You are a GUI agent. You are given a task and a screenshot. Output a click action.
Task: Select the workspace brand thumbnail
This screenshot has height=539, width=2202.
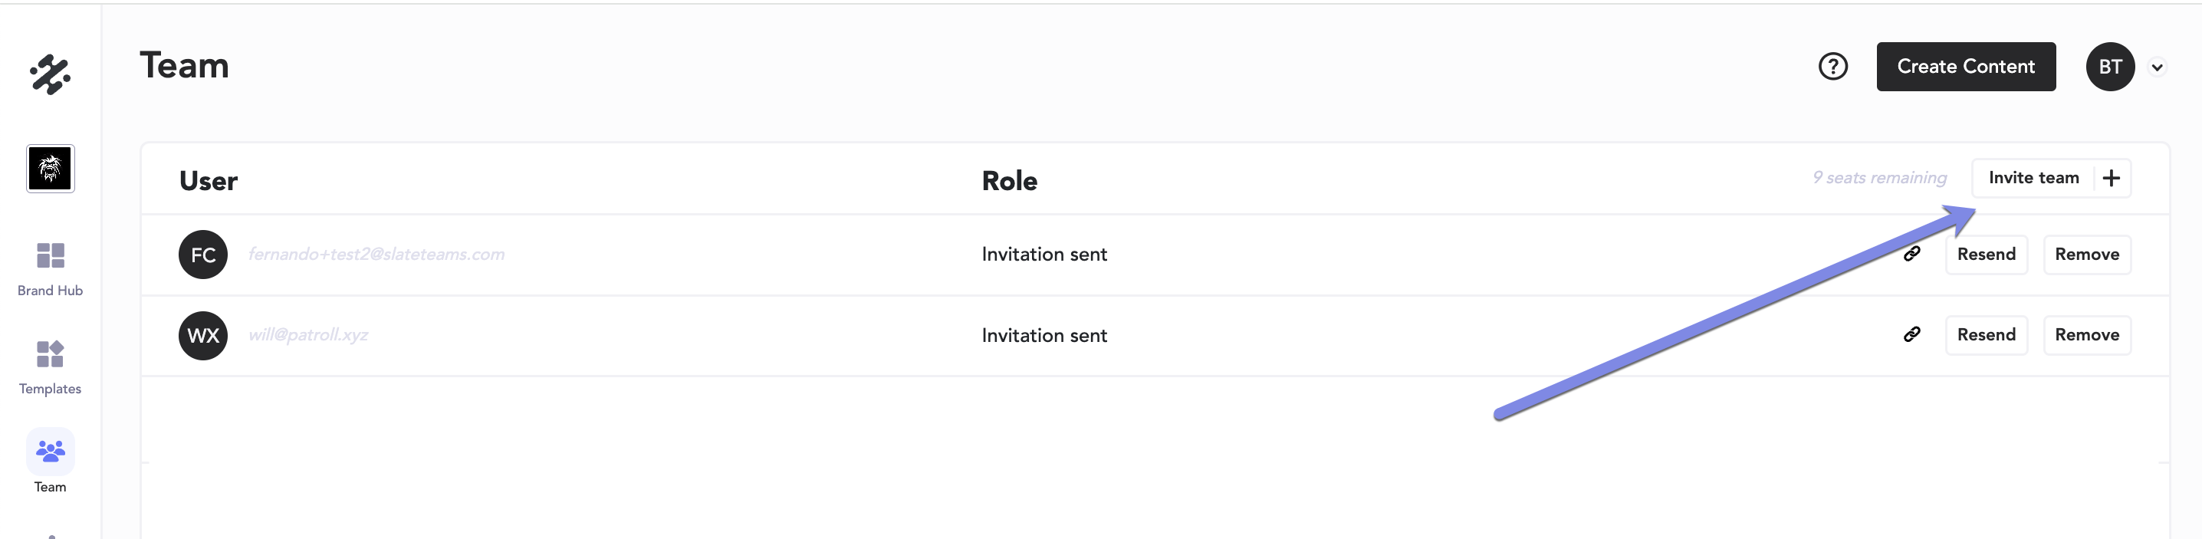[51, 168]
